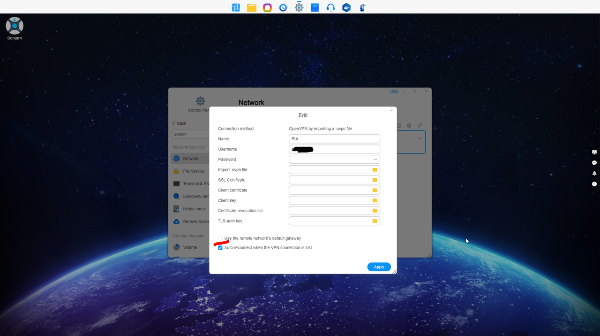Open the yellow Files folder in top dock
This screenshot has height=336, width=600.
252,8
